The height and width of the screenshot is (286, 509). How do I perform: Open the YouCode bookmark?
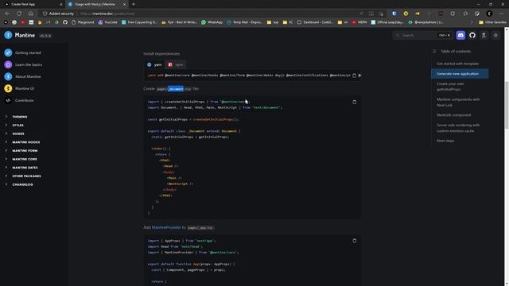(x=108, y=22)
